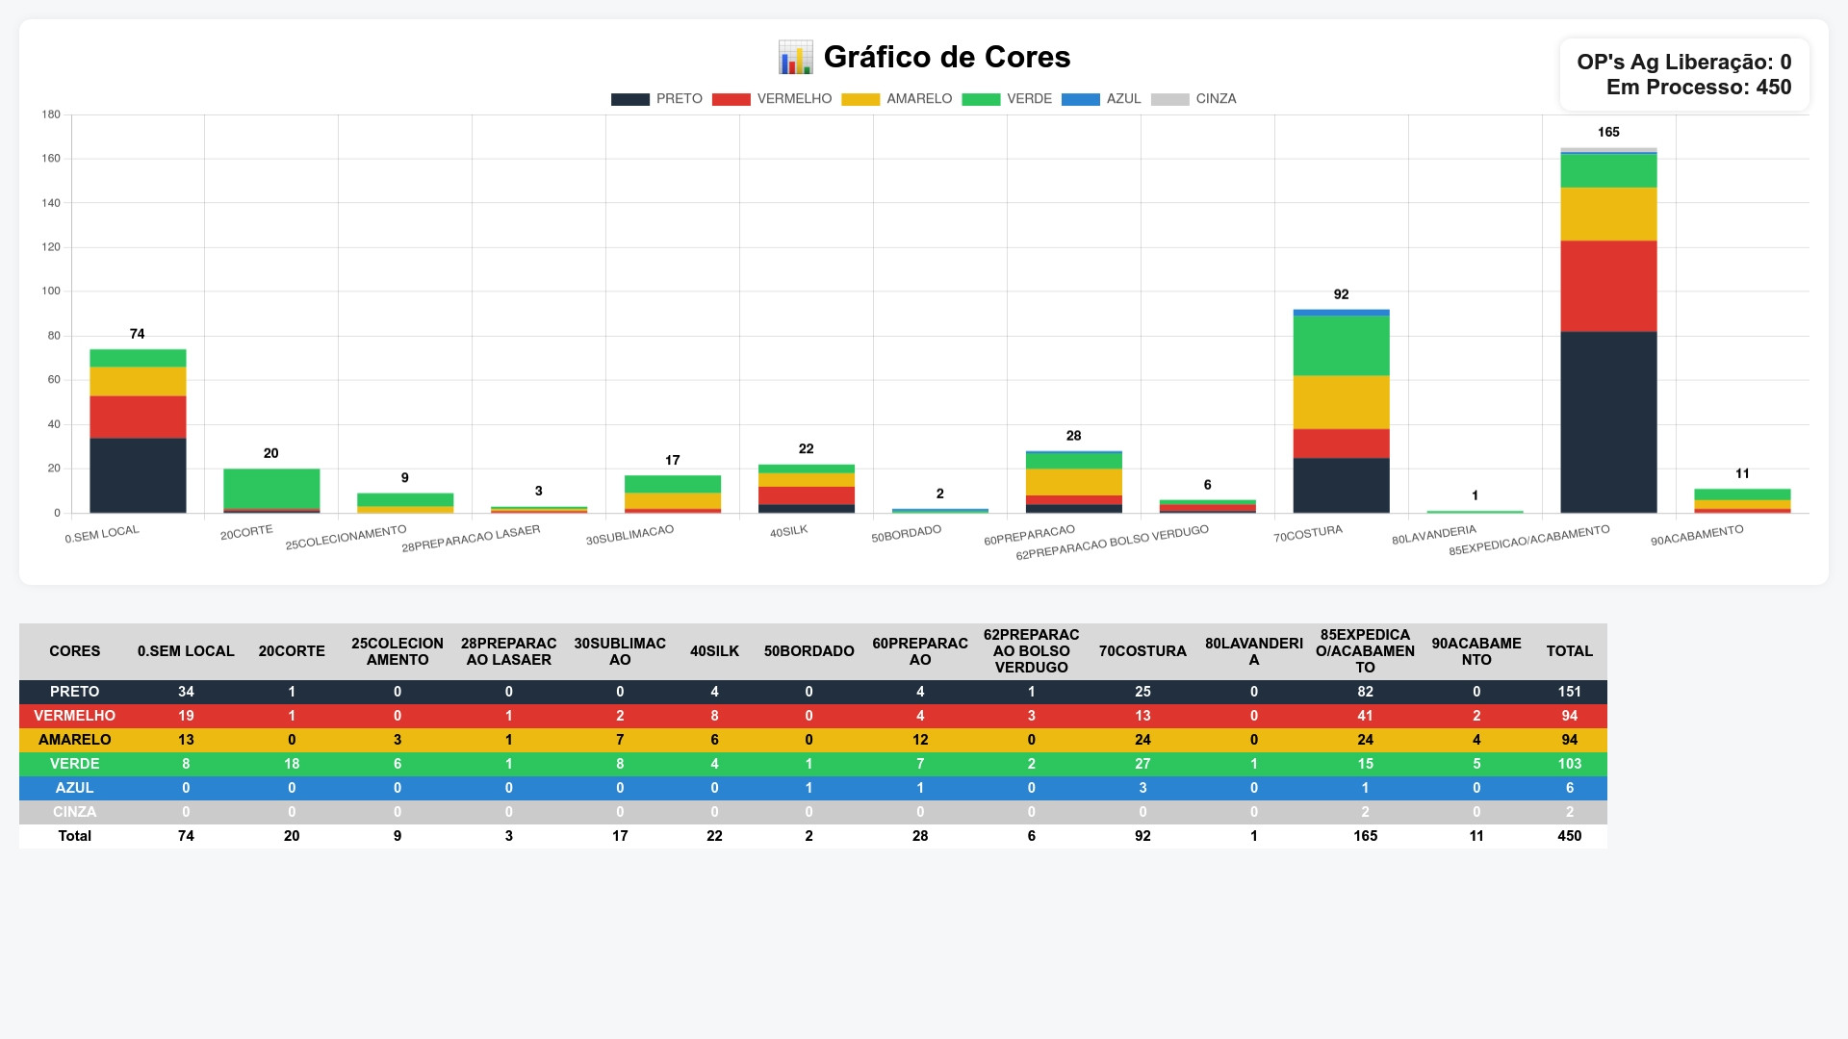Viewport: 1848px width, 1039px height.
Task: Click the 70COSTURA table column header
Action: pyautogui.click(x=1142, y=651)
